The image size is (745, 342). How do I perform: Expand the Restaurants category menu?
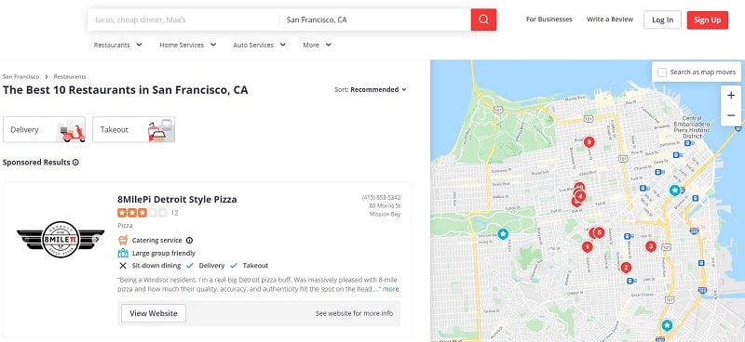(118, 45)
